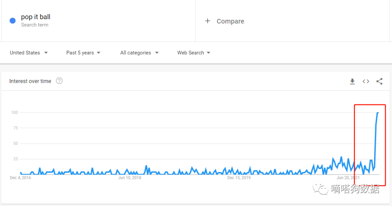The width and height of the screenshot is (392, 206).
Task: Click the Interest over time heading
Action: (30, 81)
